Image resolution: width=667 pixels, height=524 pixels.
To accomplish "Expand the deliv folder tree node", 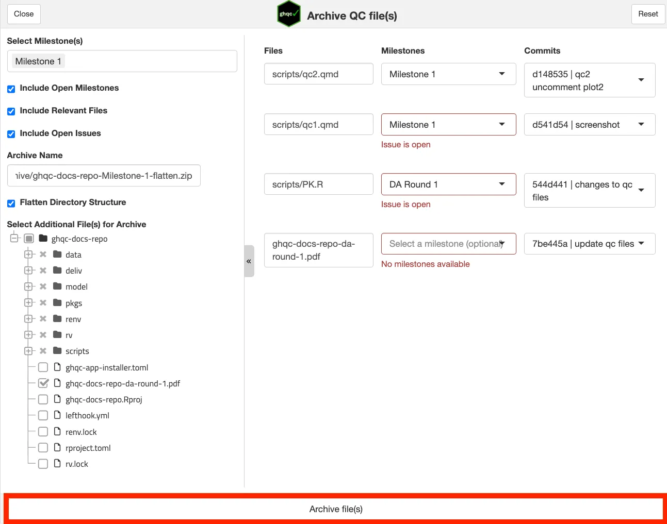I will (28, 271).
